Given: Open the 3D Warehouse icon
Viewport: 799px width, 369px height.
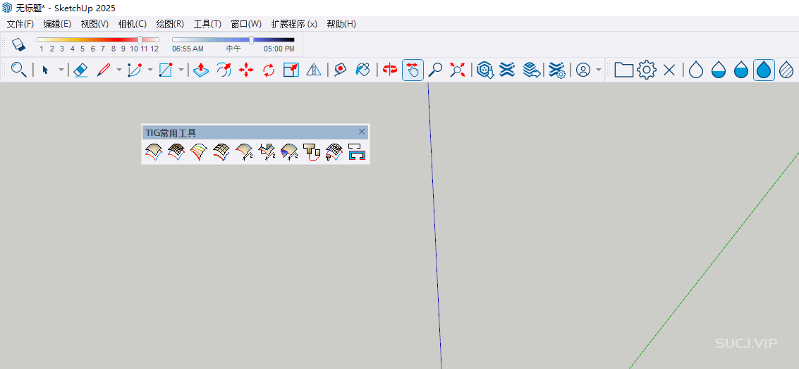Looking at the screenshot, I should pyautogui.click(x=485, y=70).
